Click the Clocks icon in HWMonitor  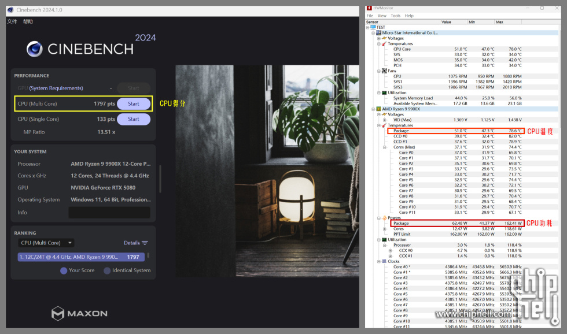pyautogui.click(x=384, y=261)
